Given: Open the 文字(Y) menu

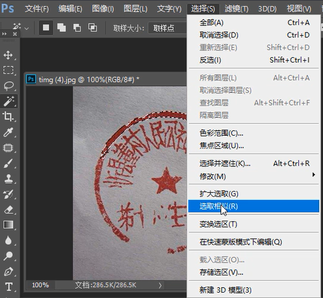Looking at the screenshot, I should point(169,9).
